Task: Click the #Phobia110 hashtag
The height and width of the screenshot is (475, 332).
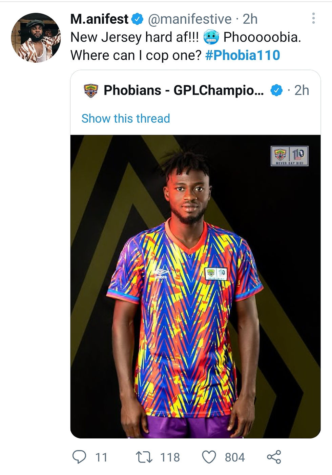Action: pyautogui.click(x=243, y=55)
